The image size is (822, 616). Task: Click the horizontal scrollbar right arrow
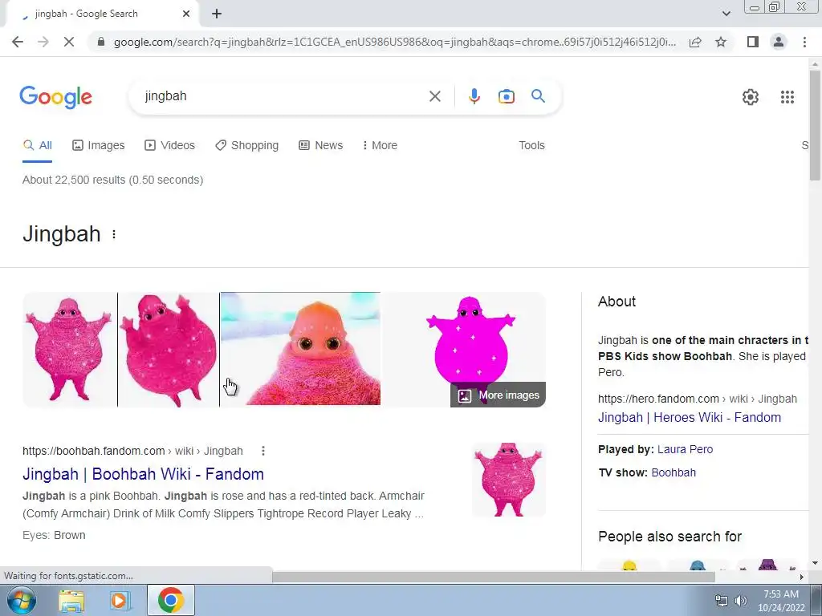(x=802, y=577)
